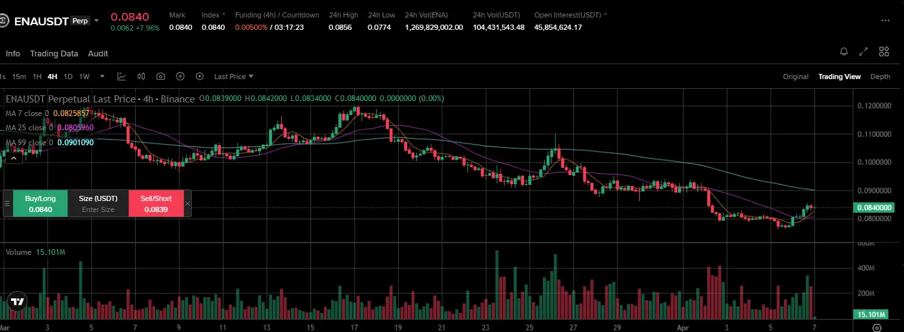Screen dimensions: 904x332
Task: Click the MA 99 close indicator legend
Action: (x=49, y=143)
